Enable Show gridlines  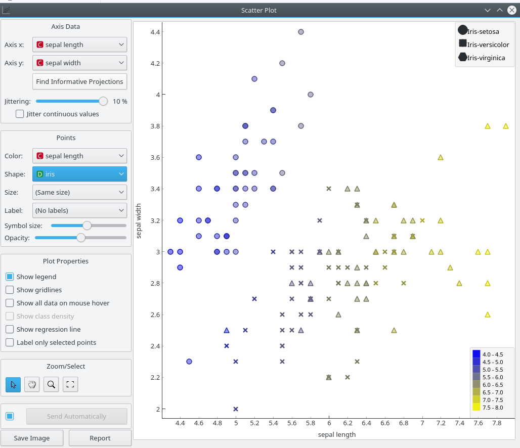tap(9, 290)
